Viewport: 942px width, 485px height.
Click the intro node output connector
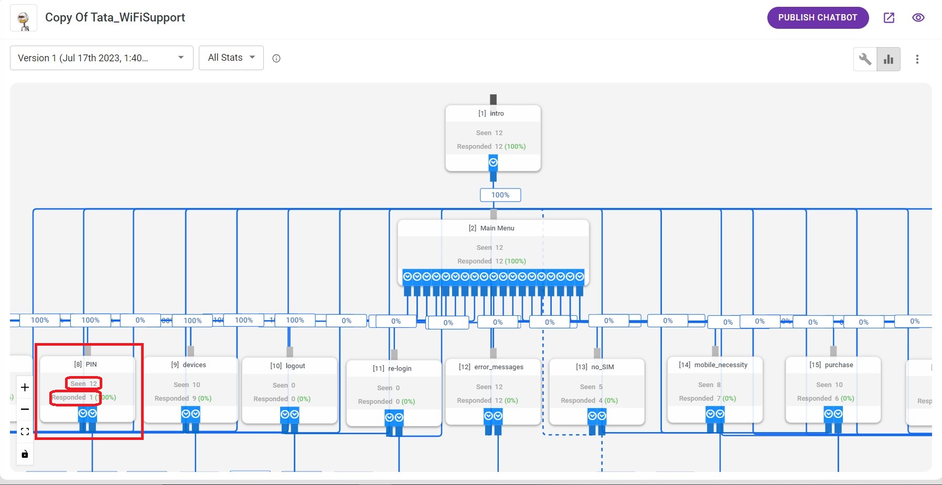tap(493, 162)
